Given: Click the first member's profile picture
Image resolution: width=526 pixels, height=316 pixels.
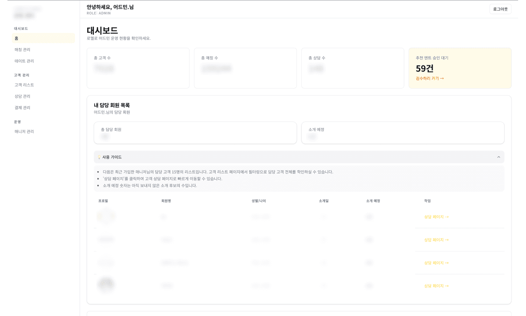Looking at the screenshot, I should pos(106,216).
